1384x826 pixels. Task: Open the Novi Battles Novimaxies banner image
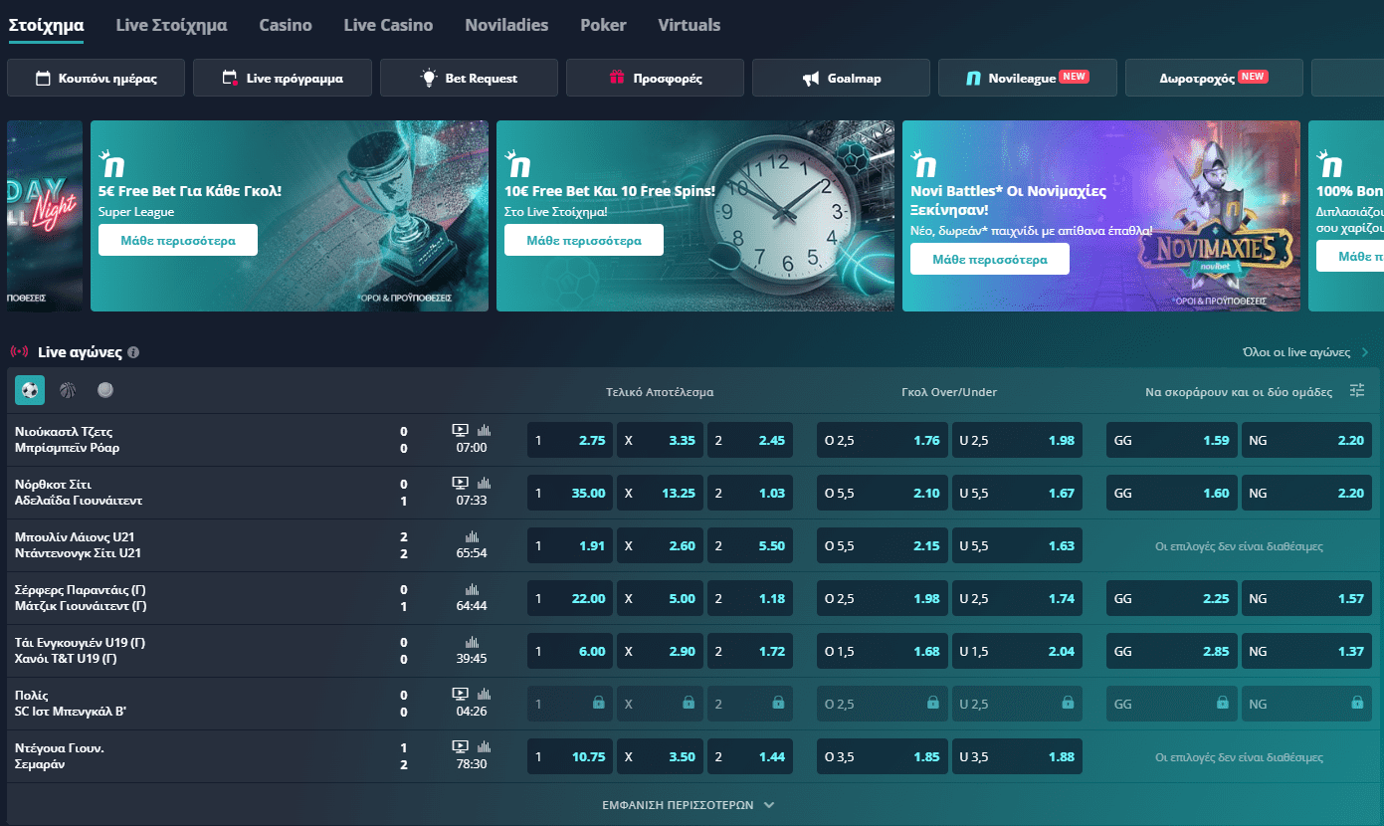[x=1101, y=216]
